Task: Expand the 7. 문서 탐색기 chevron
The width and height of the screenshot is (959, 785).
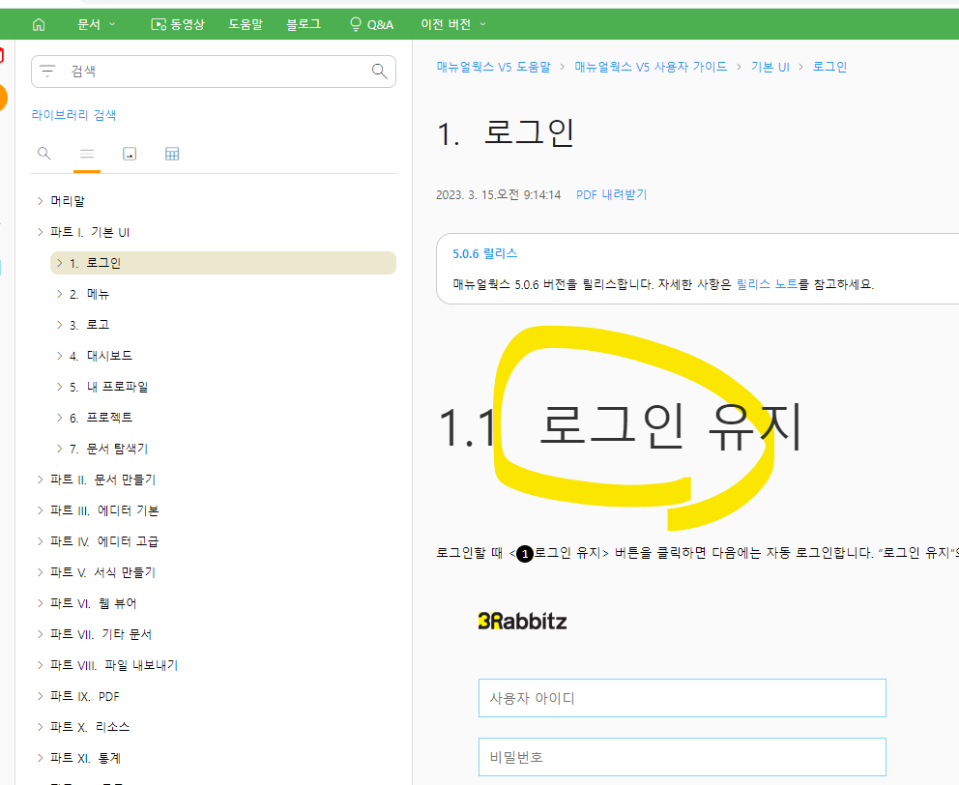Action: pos(59,449)
